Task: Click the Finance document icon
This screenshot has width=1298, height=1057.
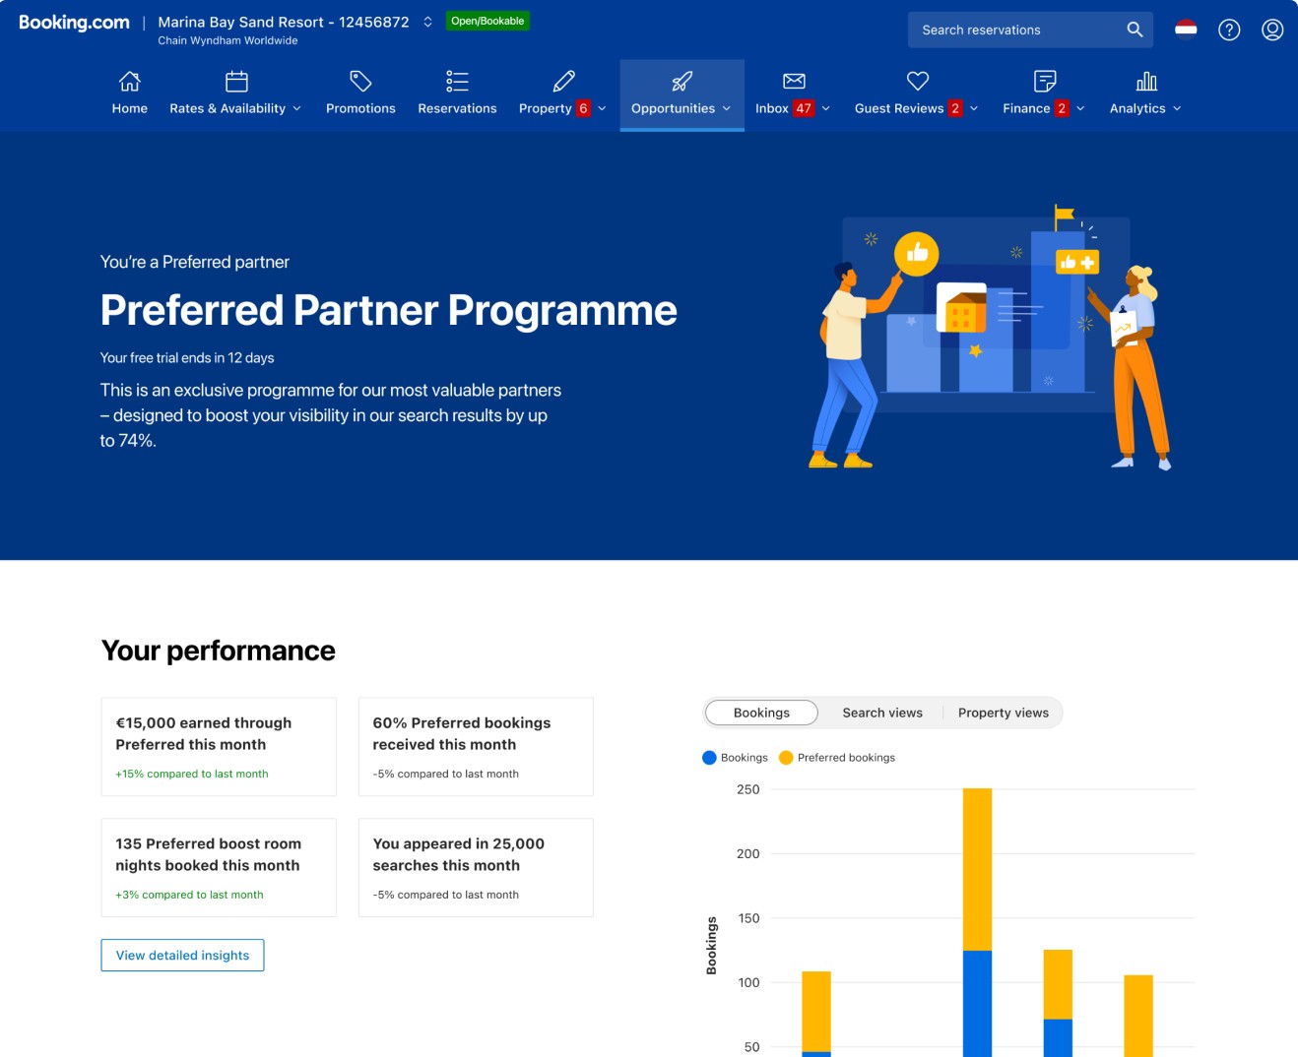Action: click(x=1045, y=81)
